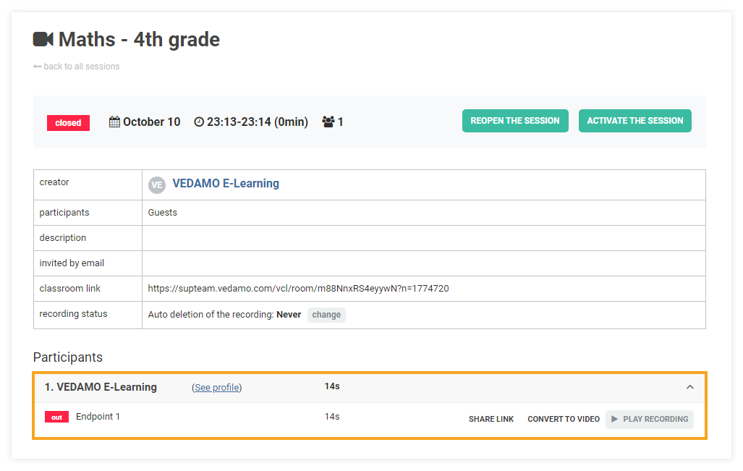The height and width of the screenshot is (471, 743).
Task: Click the Participants section heading
Action: 68,357
